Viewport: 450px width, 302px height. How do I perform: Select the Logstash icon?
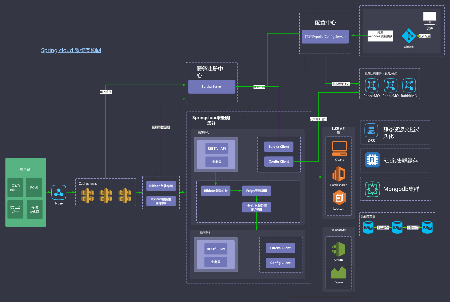[339, 199]
